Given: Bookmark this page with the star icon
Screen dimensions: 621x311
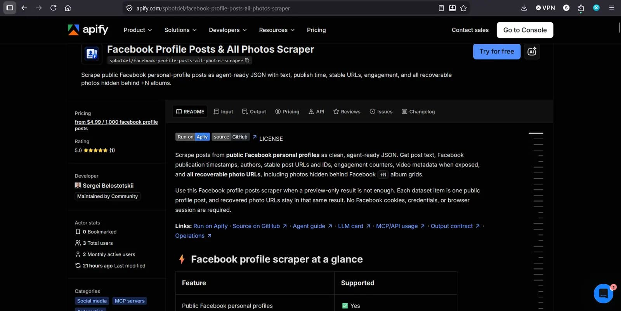Looking at the screenshot, I should coord(463,8).
